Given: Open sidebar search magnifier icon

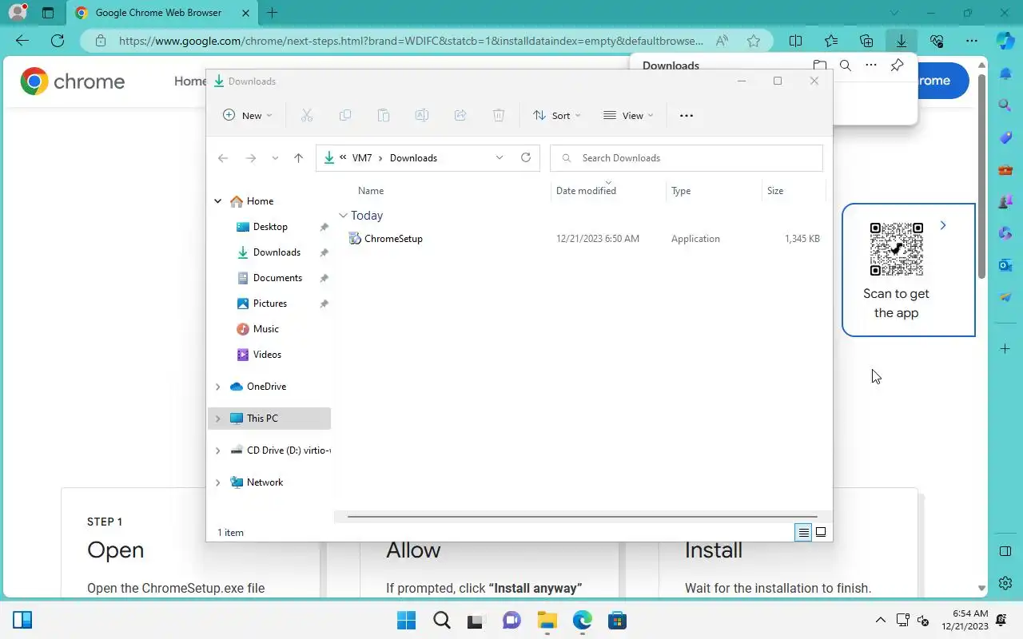Looking at the screenshot, I should (1005, 105).
